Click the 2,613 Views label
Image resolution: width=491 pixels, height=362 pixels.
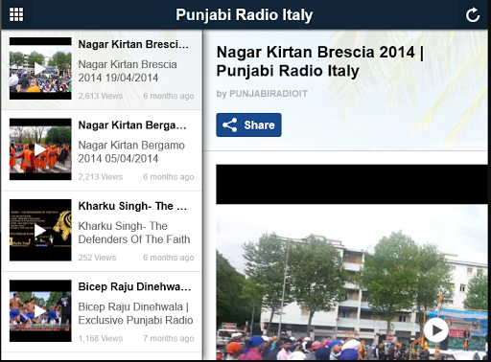tap(101, 96)
